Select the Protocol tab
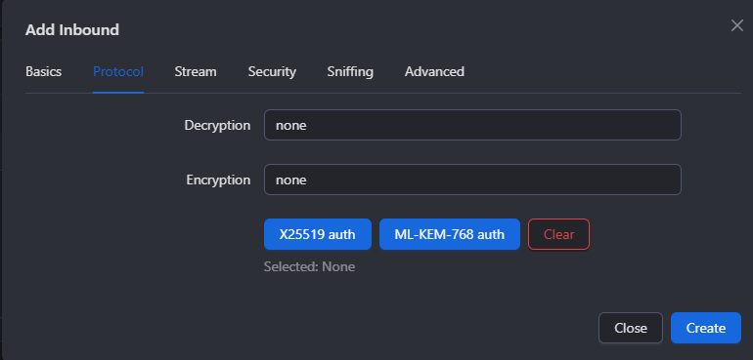Image resolution: width=753 pixels, height=360 pixels. [x=118, y=72]
